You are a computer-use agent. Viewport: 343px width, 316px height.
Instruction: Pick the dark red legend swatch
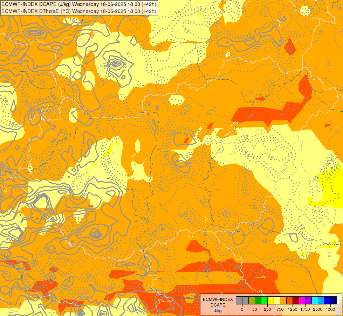pos(296,300)
